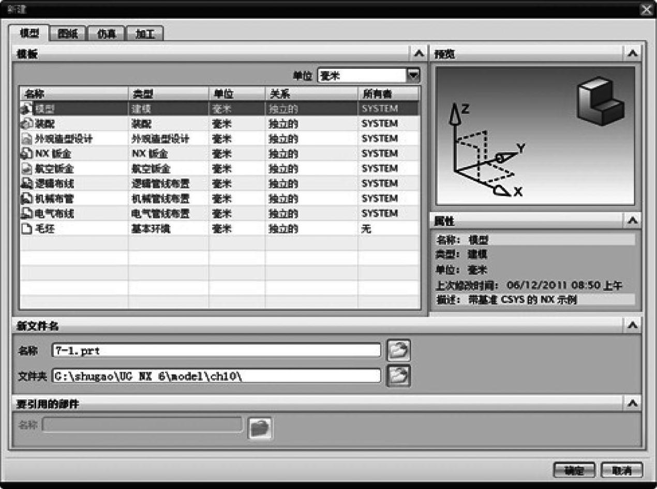Browse for 文件夹 location folder icon
Viewport: 657px width, 489px height.
(399, 376)
